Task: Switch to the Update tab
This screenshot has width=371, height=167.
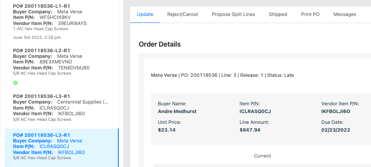Action: [145, 14]
